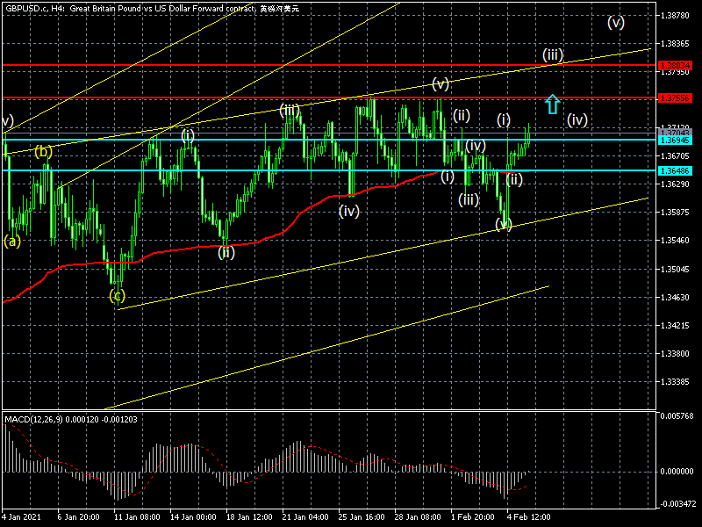Click the yellow (b) wave label
This screenshot has height=527, width=702.
tap(43, 151)
